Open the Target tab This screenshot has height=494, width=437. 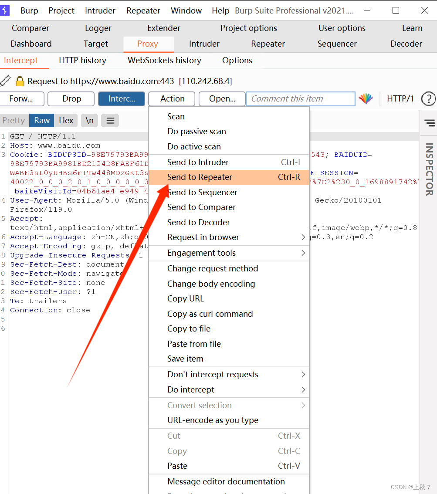(96, 44)
